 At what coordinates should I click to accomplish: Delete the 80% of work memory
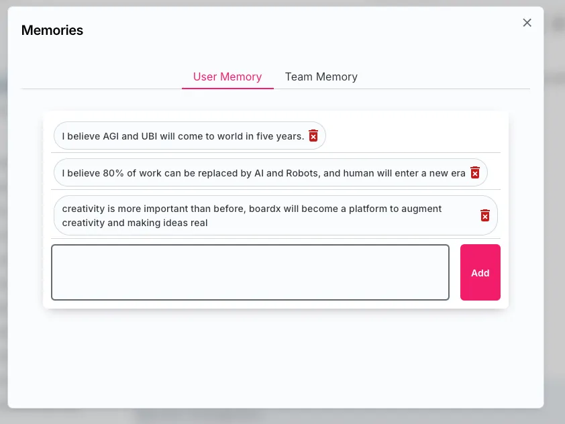coord(475,172)
